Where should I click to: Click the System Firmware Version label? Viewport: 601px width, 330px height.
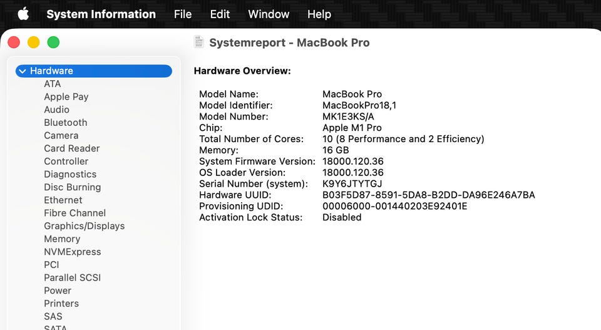click(x=257, y=162)
